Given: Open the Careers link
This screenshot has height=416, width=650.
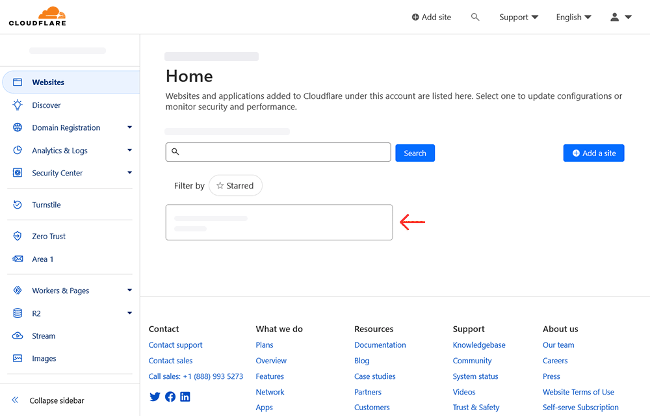Looking at the screenshot, I should [x=555, y=361].
